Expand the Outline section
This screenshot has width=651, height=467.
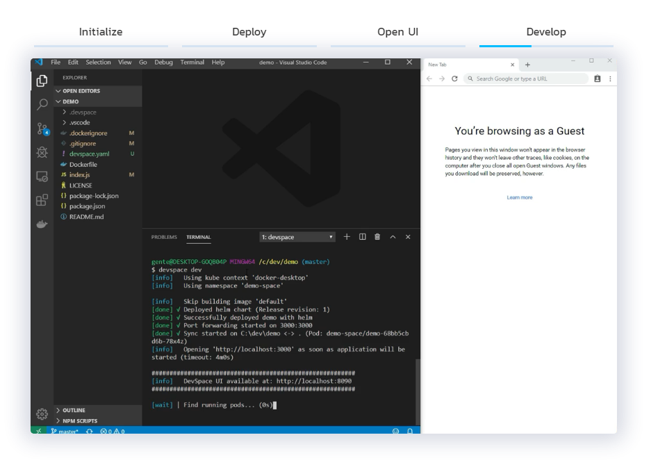pos(98,410)
